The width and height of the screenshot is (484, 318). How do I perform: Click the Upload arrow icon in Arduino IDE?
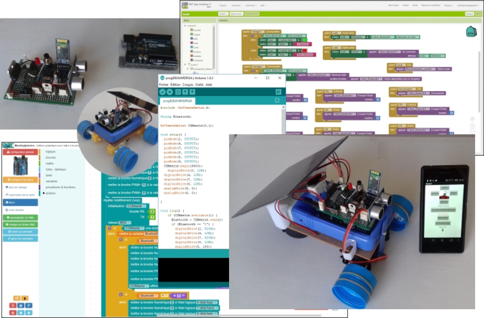coord(169,92)
